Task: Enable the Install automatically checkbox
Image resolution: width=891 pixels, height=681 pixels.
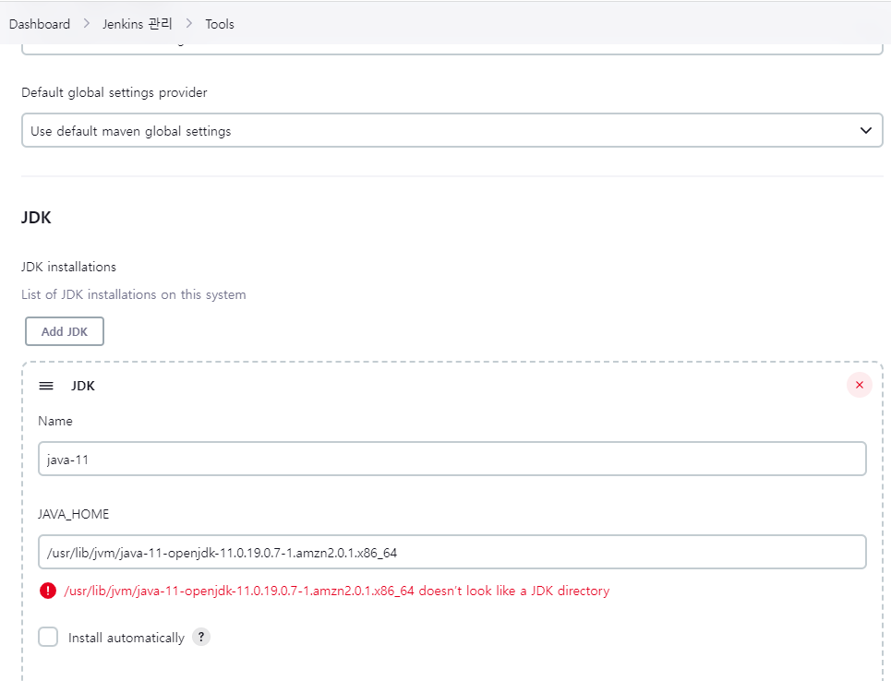Action: tap(48, 638)
